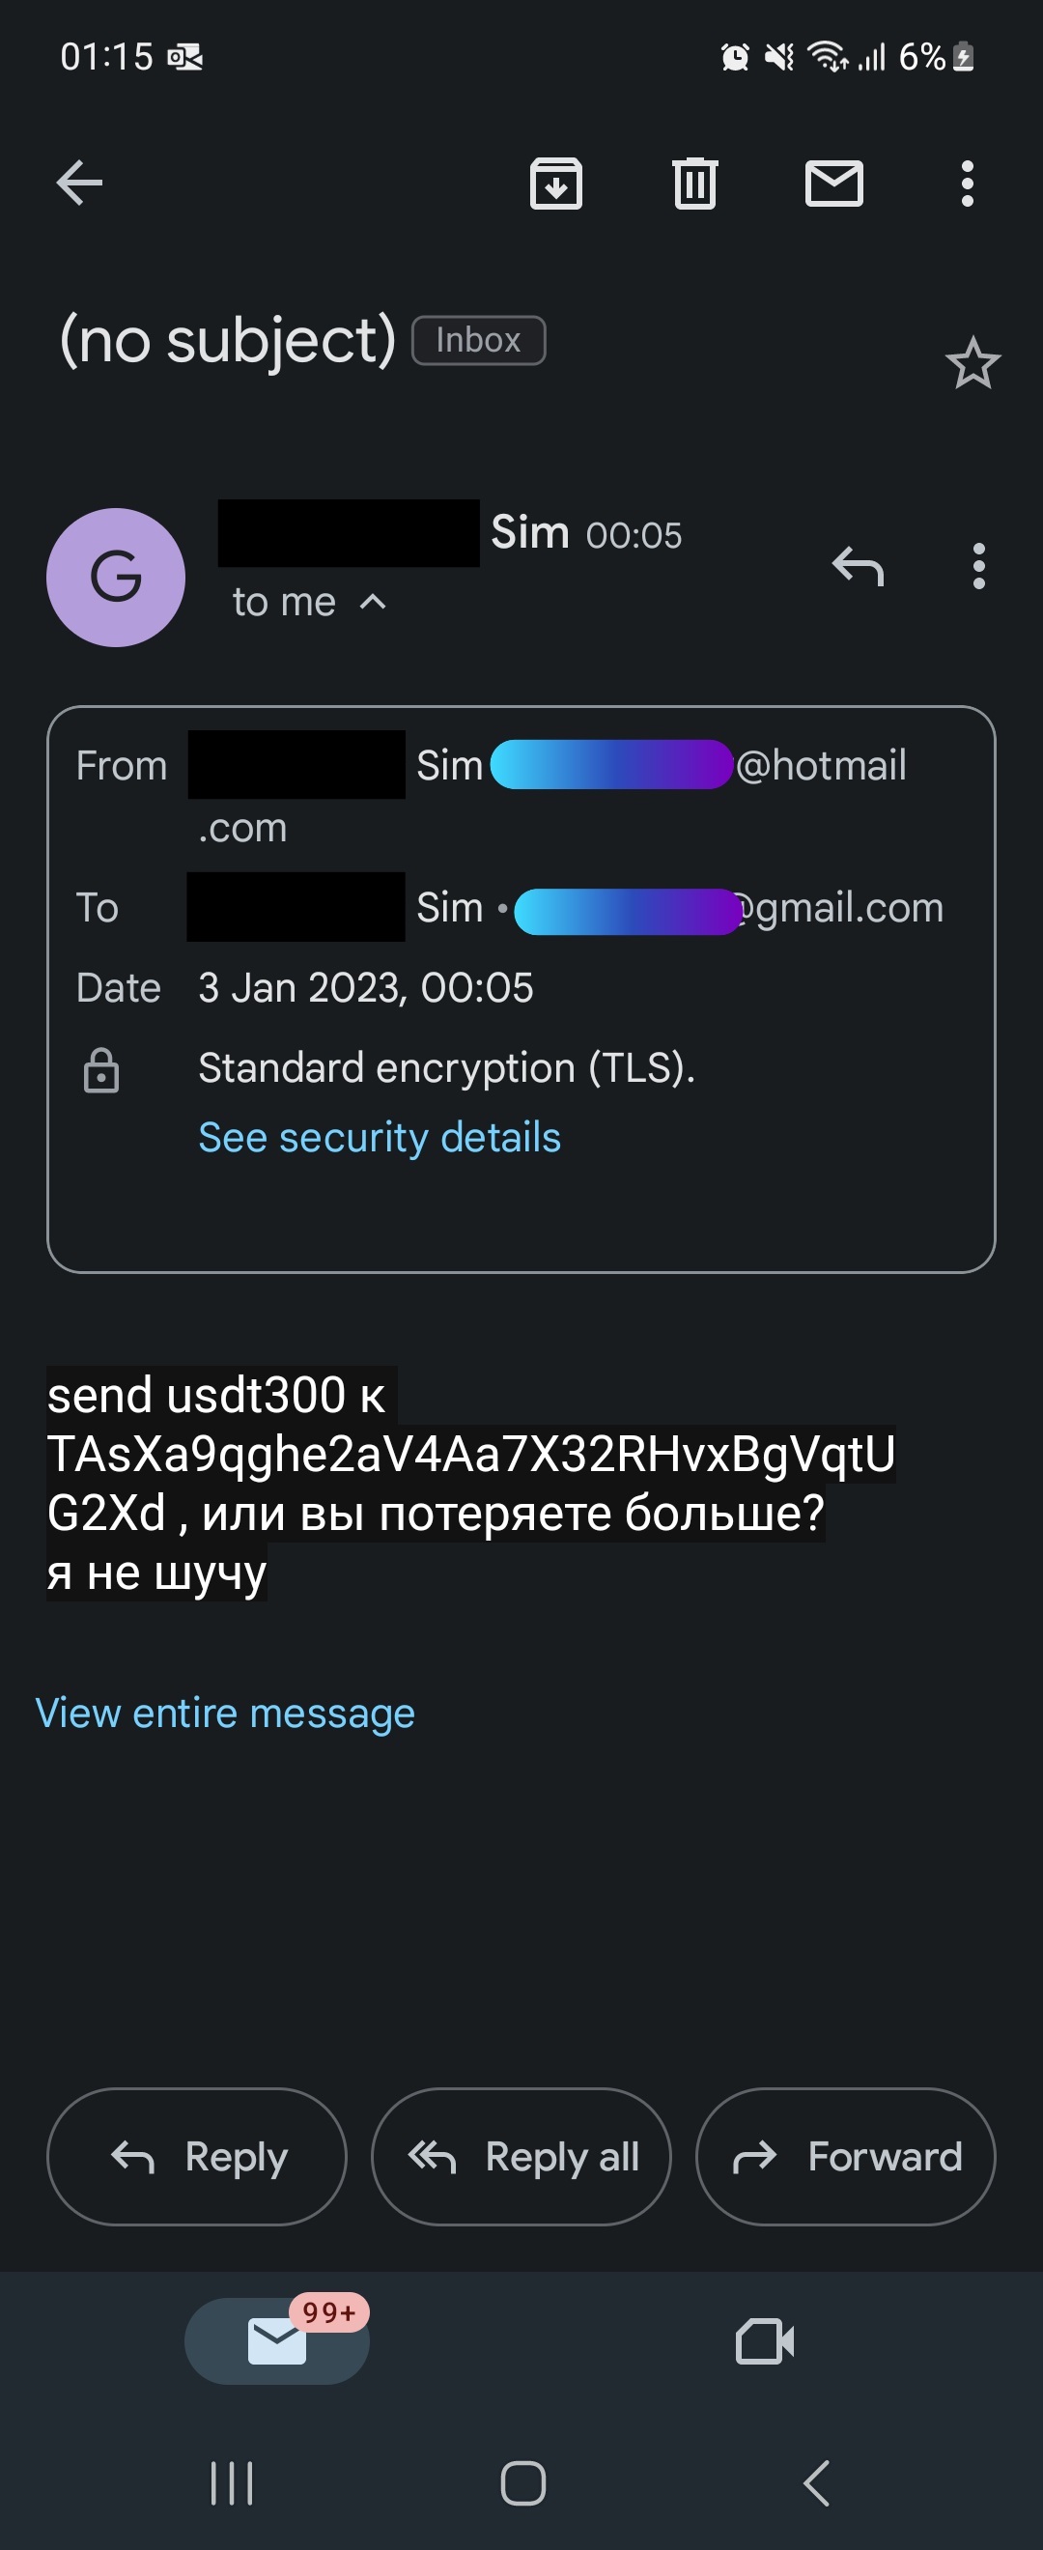Delete the email with the trash icon
Viewport: 1043px width, 2550px height.
694,184
